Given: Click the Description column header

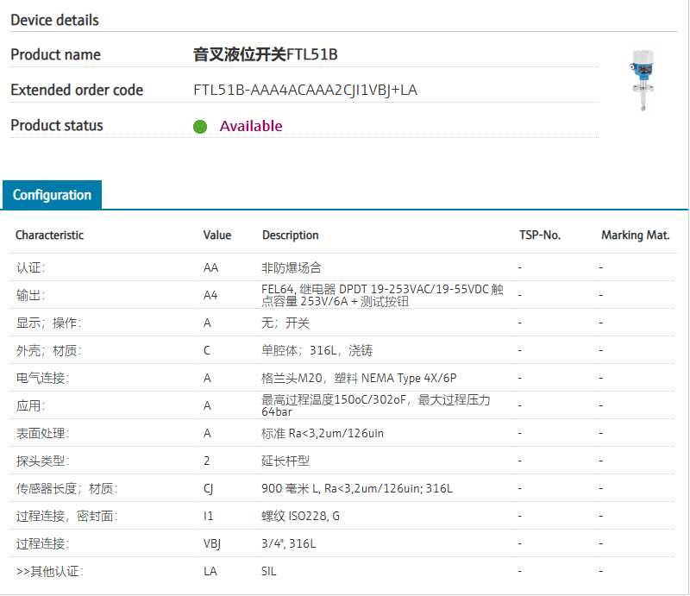Looking at the screenshot, I should pos(290,235).
